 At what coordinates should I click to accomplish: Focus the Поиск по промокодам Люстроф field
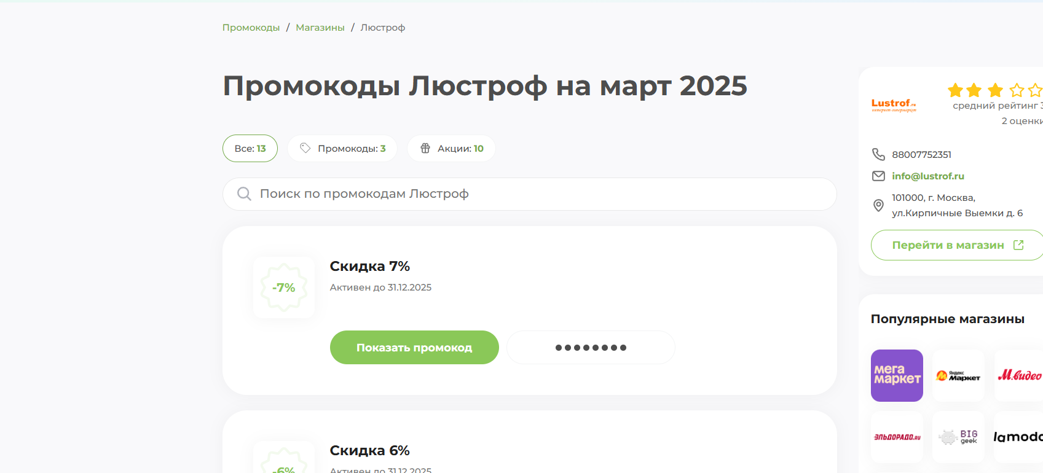click(x=529, y=194)
